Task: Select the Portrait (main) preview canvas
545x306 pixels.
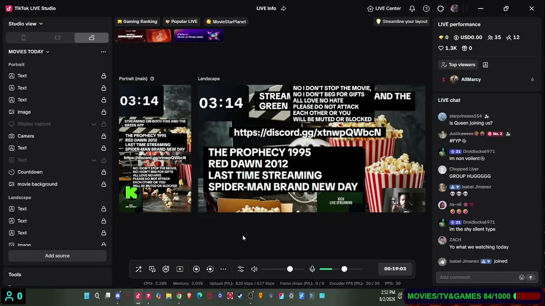Action: tap(155, 149)
